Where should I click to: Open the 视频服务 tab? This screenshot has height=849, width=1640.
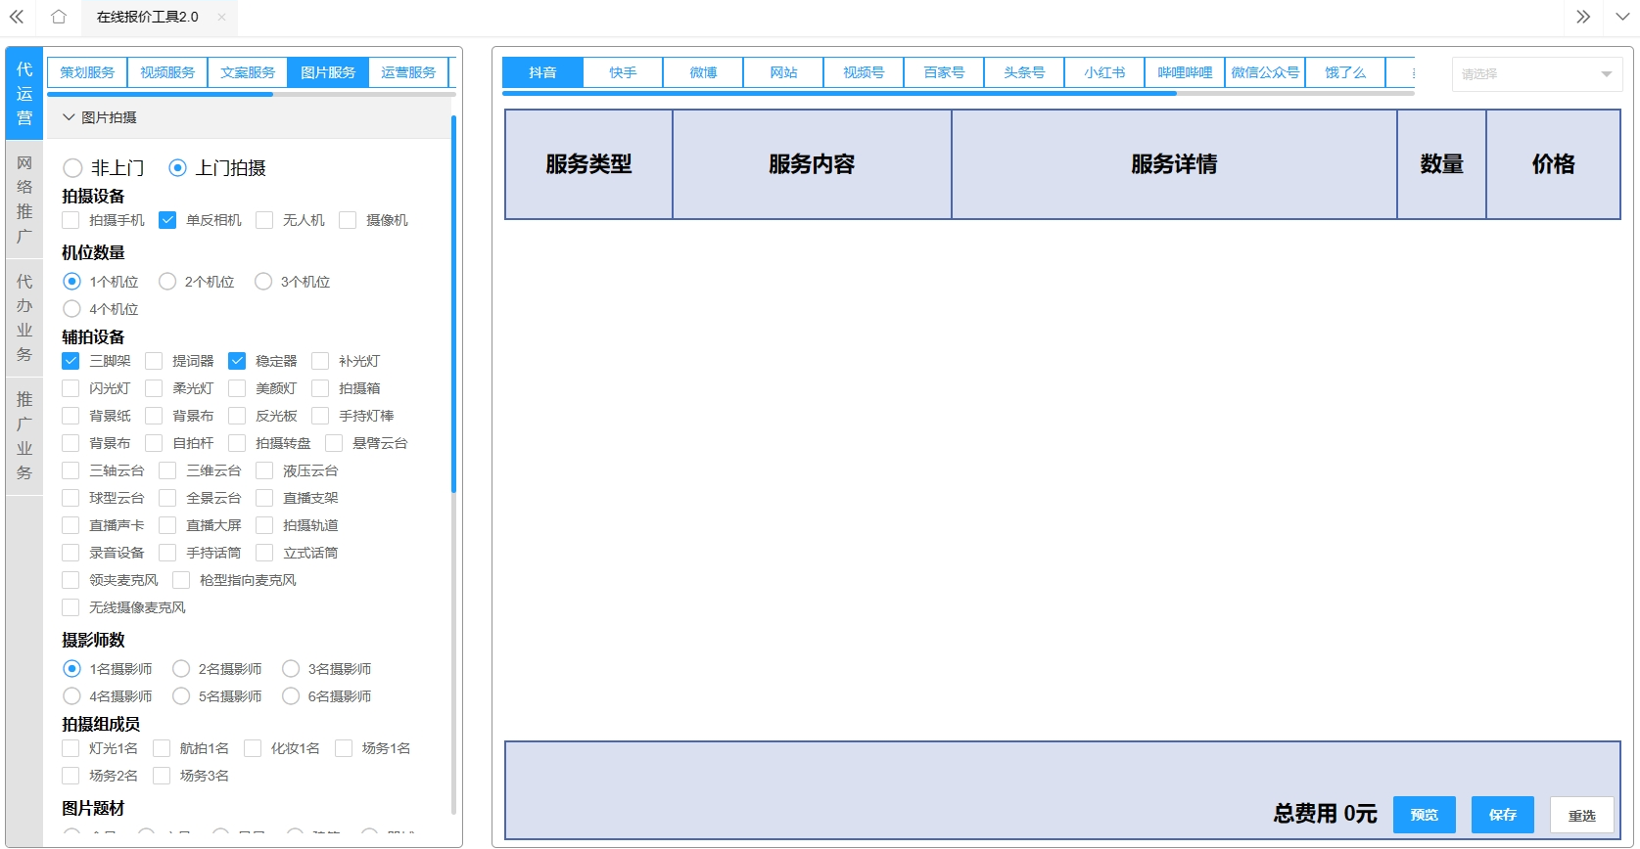point(167,72)
